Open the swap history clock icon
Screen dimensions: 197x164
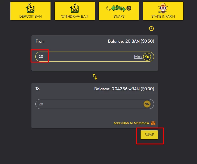click(x=151, y=29)
